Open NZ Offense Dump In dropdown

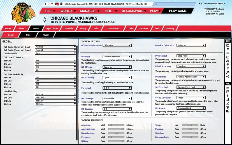coord(117,67)
